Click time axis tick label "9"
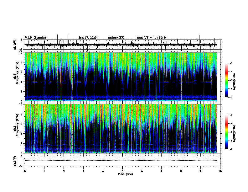248x192 pixels. pos(200,171)
